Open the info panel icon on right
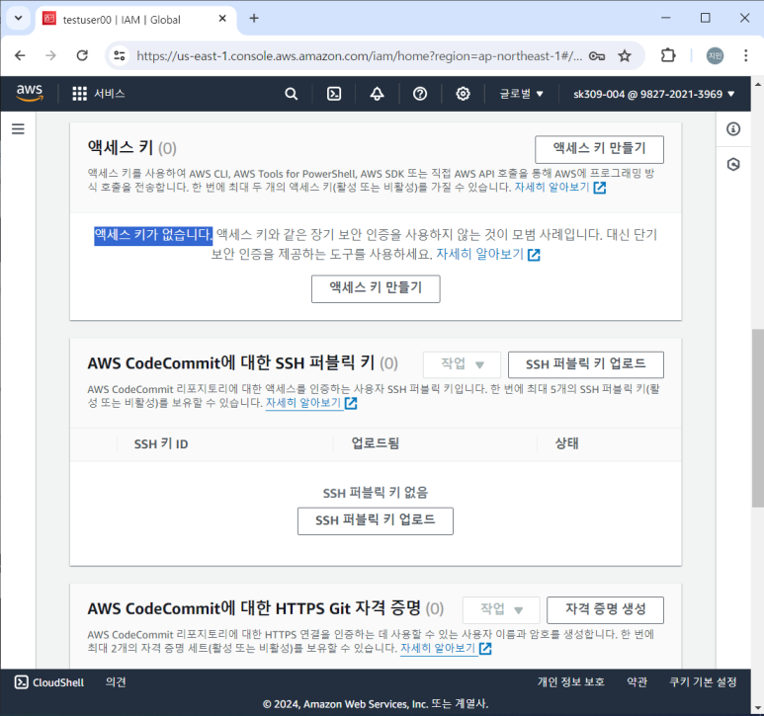The image size is (764, 716). (x=733, y=129)
